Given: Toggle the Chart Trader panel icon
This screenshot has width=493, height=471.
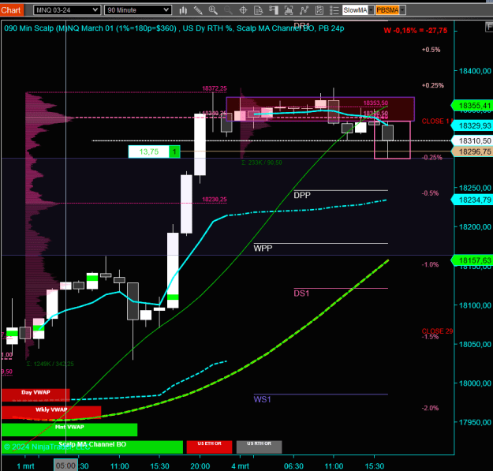Looking at the screenshot, I should (x=274, y=10).
